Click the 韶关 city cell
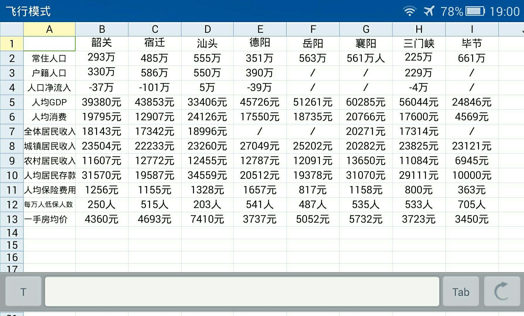Screen dimensions: 524x316 (x=102, y=44)
